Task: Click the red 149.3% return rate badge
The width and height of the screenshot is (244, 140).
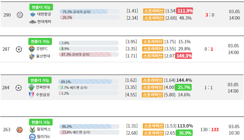Action: 184,56
